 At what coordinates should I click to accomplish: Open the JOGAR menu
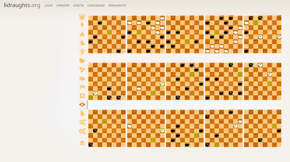[48, 6]
